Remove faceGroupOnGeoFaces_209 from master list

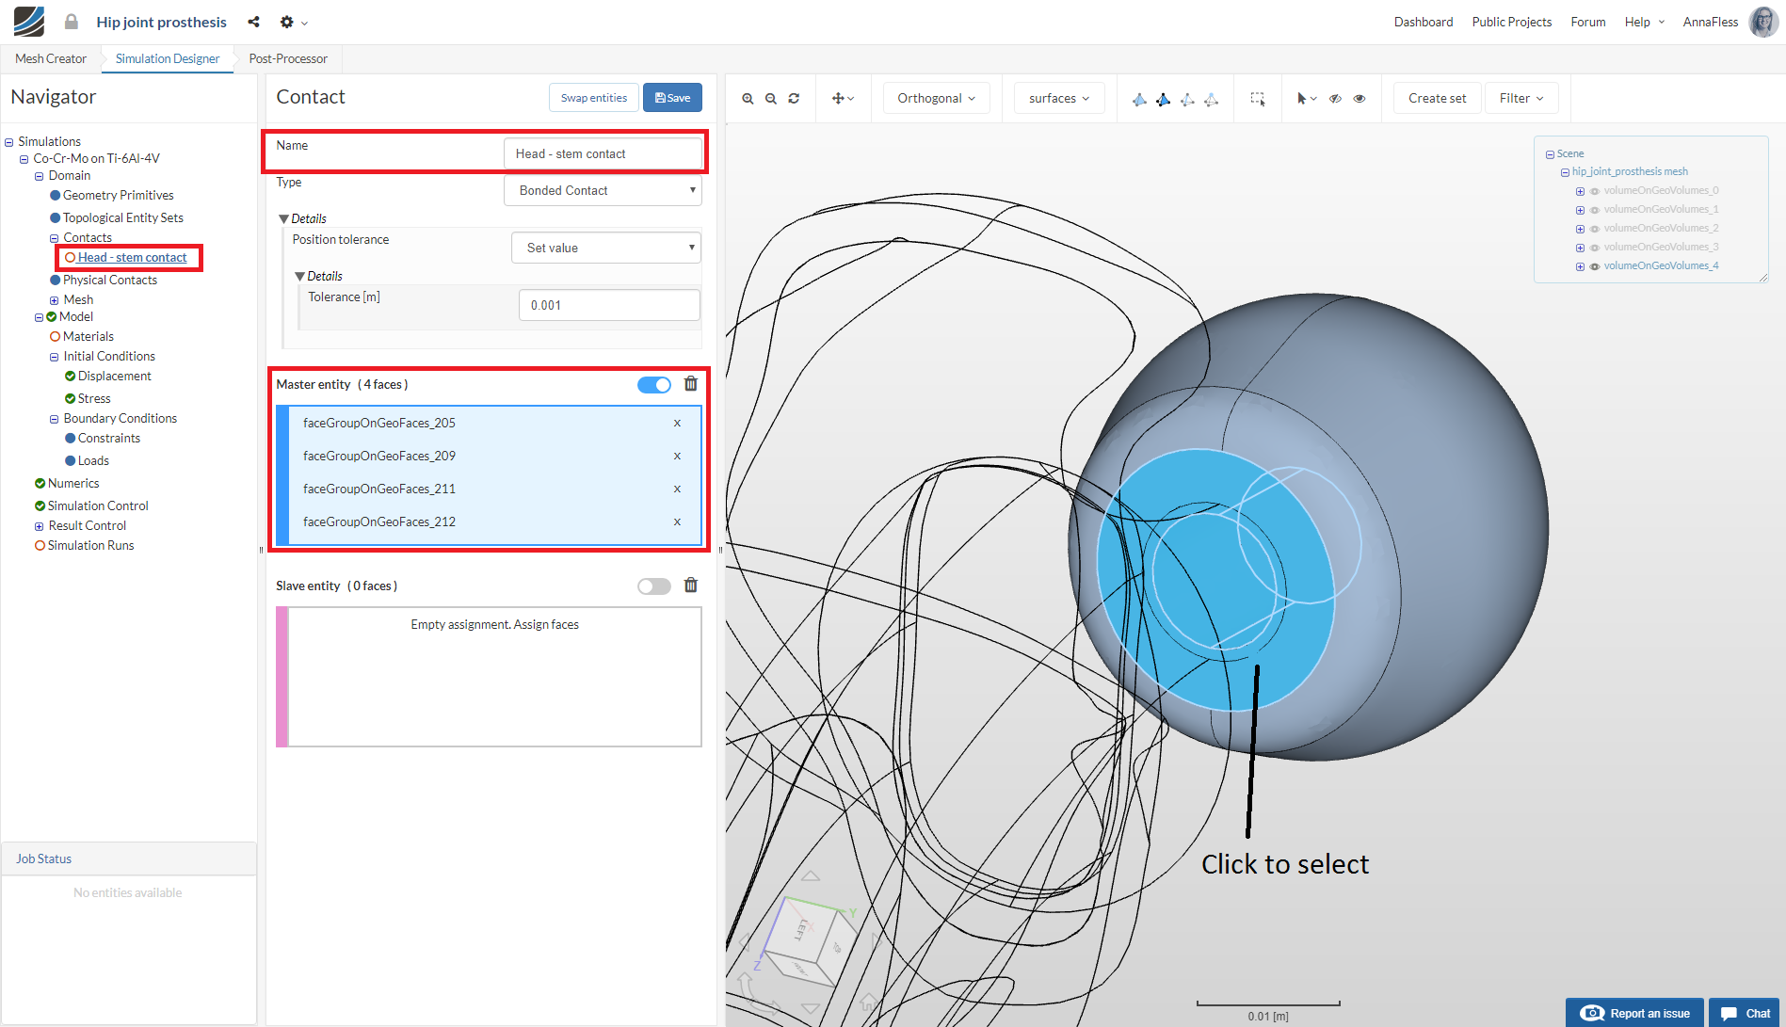coord(677,457)
